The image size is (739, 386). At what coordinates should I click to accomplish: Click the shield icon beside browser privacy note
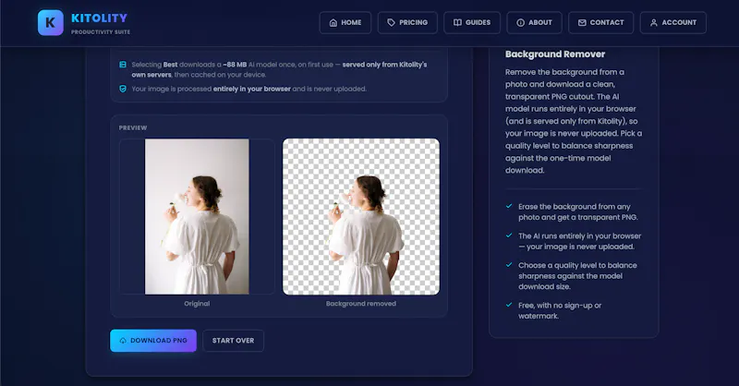123,89
